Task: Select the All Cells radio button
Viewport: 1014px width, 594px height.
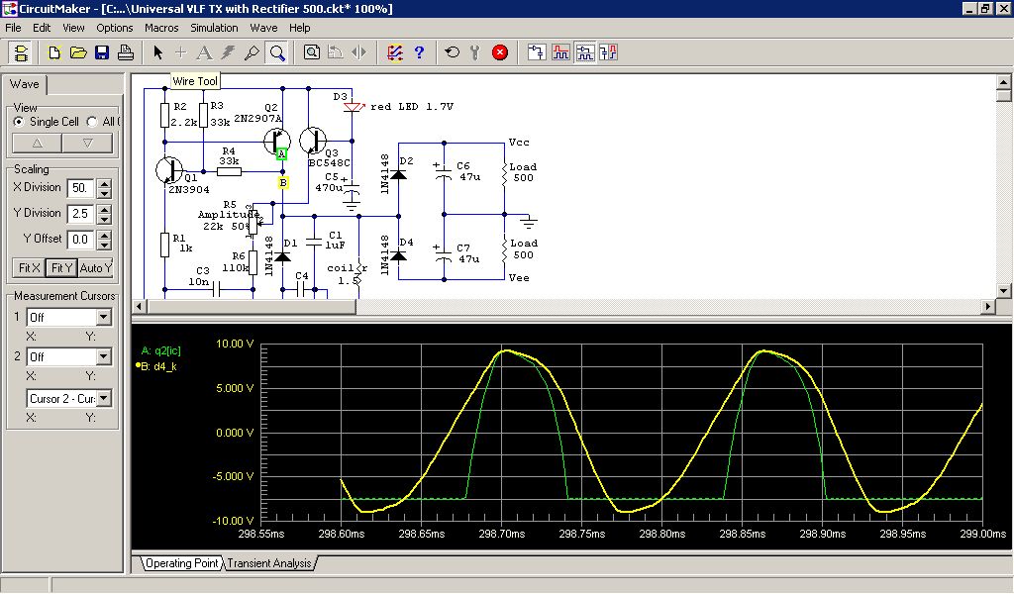Action: tap(92, 122)
